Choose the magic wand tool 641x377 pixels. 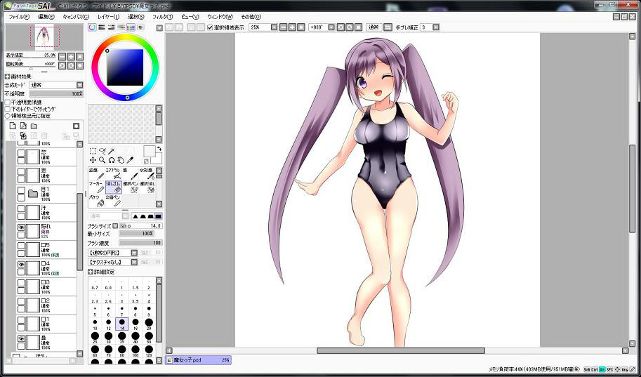point(111,150)
